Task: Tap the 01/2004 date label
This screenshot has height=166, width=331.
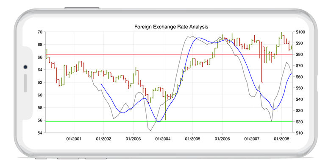Action: [x=163, y=139]
